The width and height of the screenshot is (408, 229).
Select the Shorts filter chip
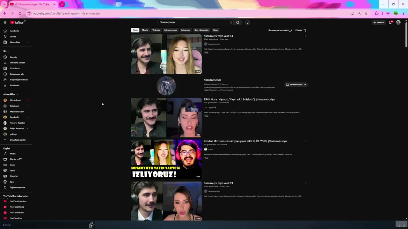pos(145,30)
